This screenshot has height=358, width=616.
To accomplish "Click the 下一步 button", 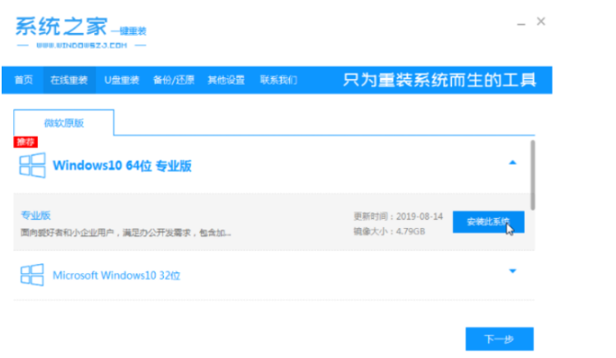I will click(499, 338).
